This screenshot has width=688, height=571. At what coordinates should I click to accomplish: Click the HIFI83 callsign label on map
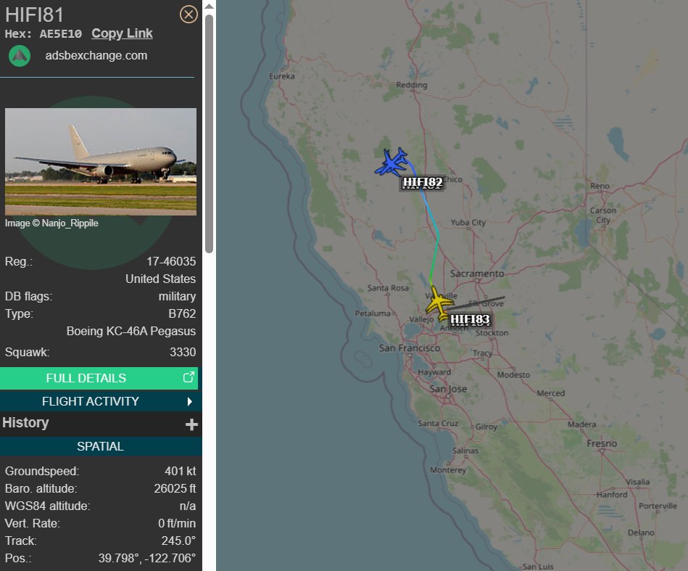point(470,319)
